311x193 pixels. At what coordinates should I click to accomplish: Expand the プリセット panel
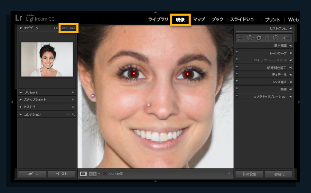click(x=21, y=93)
